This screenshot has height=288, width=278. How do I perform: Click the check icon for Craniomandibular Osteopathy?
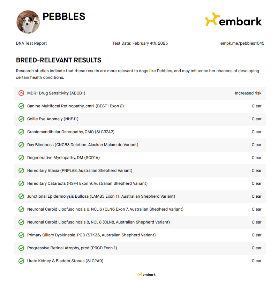[x=21, y=132]
